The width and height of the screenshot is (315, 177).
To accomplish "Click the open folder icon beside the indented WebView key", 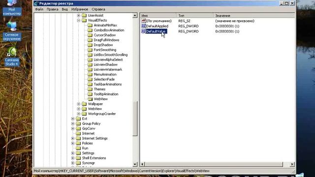I will tap(90, 99).
